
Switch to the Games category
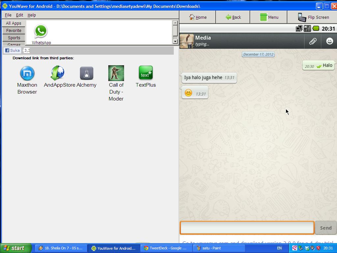click(x=13, y=44)
